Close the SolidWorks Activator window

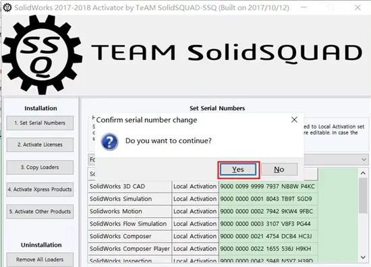click(358, 7)
